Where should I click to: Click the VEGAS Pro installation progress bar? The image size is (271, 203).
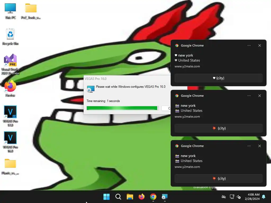coord(123,108)
